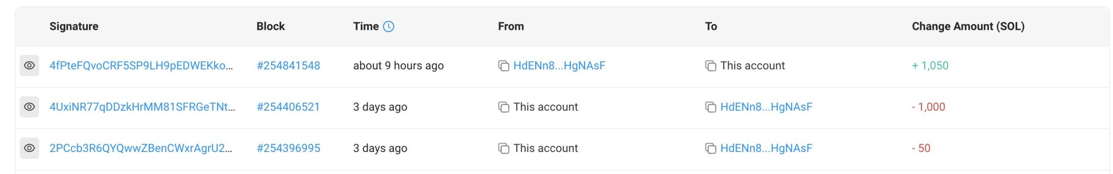Click the Time column header
Viewport: 1113px width, 174px height.
366,26
